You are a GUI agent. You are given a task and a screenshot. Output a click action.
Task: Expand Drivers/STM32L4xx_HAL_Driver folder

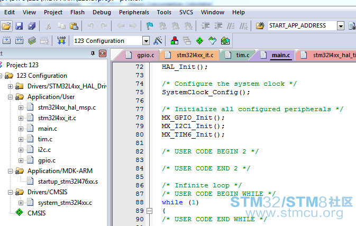click(x=10, y=86)
